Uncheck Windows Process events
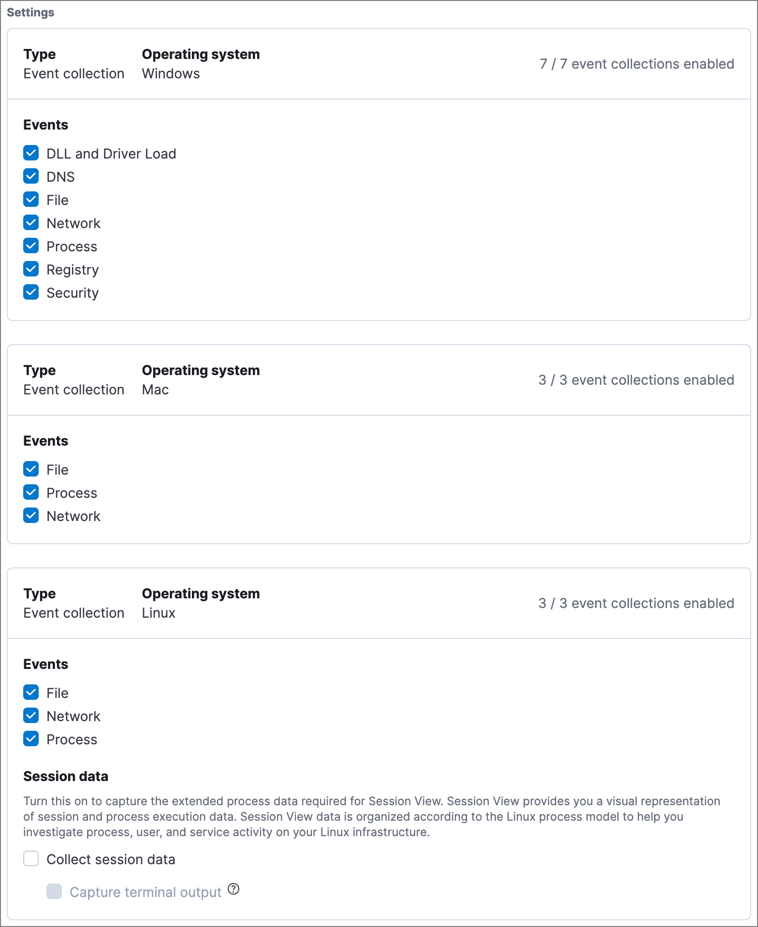Viewport: 758px width, 927px height. click(31, 246)
